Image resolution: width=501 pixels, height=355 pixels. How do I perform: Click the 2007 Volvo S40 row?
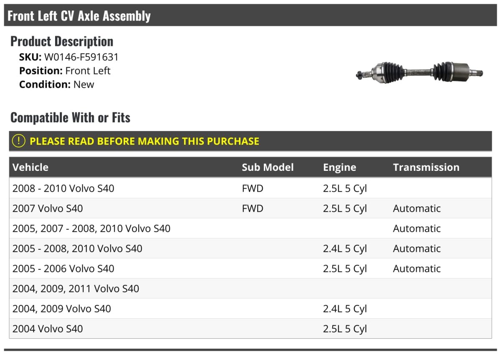coord(250,208)
